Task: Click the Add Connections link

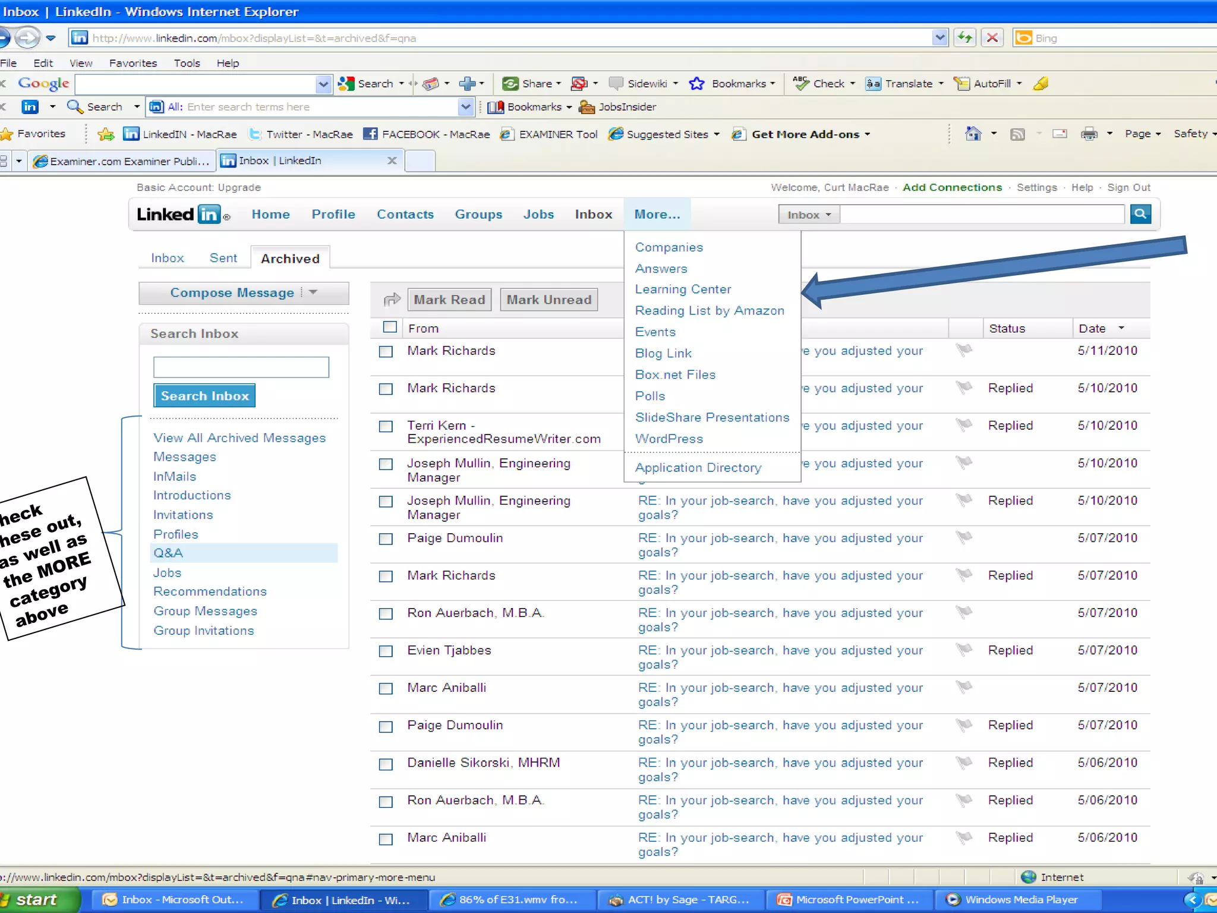Action: point(952,187)
